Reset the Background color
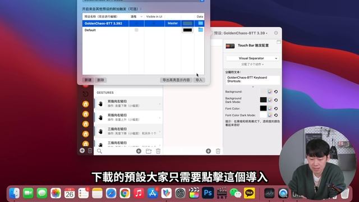359x202 pixels. click(x=276, y=91)
